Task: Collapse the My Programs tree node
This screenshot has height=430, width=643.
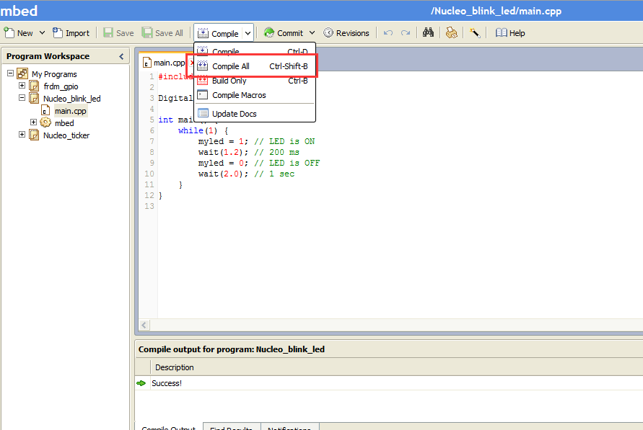Action: tap(11, 73)
